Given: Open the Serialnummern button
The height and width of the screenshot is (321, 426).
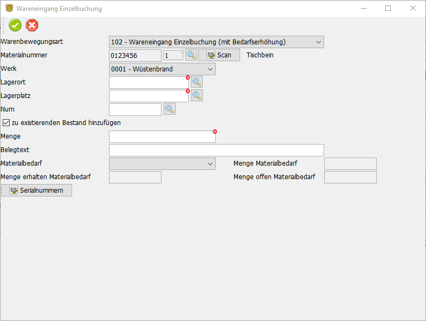Looking at the screenshot, I should [x=36, y=191].
